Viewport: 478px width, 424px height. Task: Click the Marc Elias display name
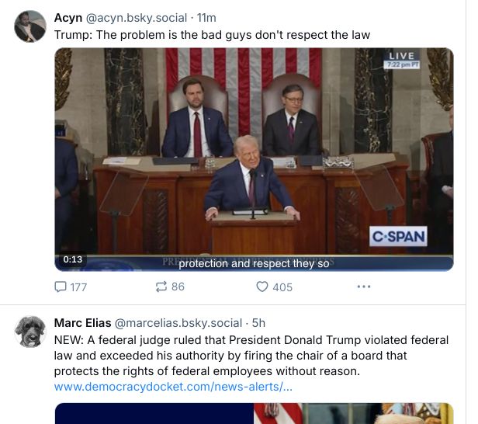[82, 323]
